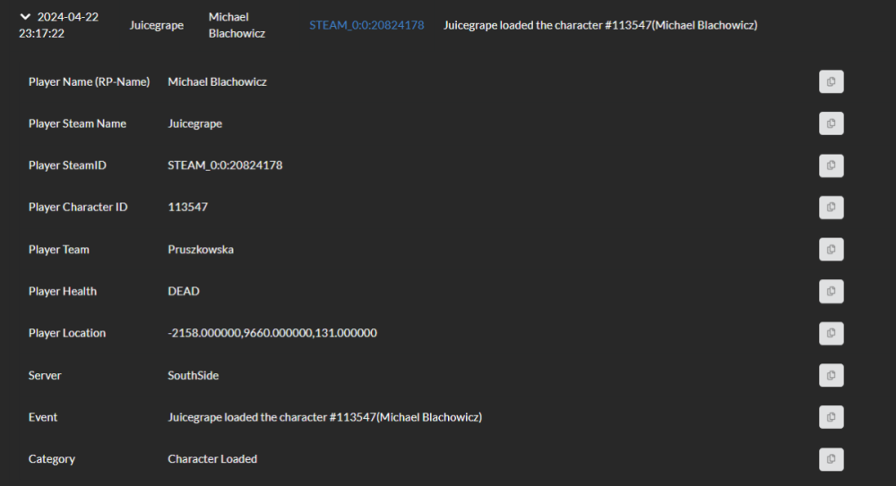Click the Character Loaded category value
896x486 pixels.
point(212,459)
